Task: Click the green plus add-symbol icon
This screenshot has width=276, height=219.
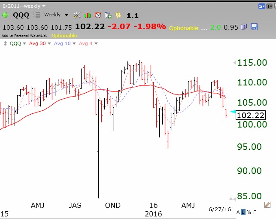Action: click(x=5, y=15)
